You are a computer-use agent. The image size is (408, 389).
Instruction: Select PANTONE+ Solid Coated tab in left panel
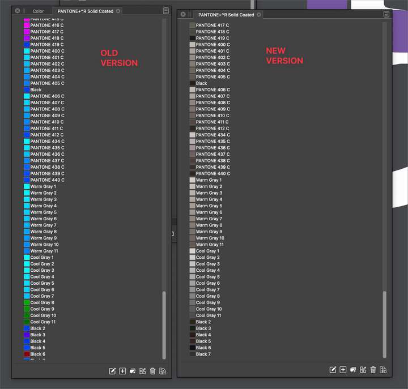coord(86,11)
